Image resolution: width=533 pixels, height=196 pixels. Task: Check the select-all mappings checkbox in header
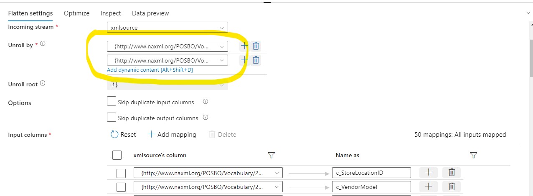pos(117,155)
